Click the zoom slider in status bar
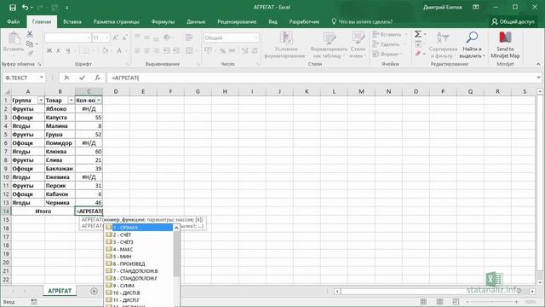Image resolution: width=545 pixels, height=307 pixels. point(492,302)
